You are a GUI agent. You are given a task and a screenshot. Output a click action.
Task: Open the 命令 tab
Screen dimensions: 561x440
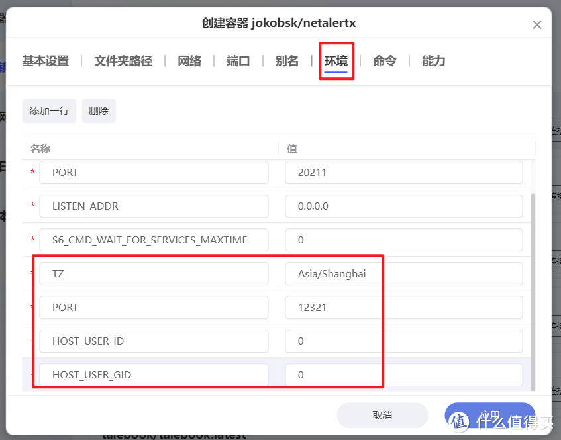coord(385,60)
